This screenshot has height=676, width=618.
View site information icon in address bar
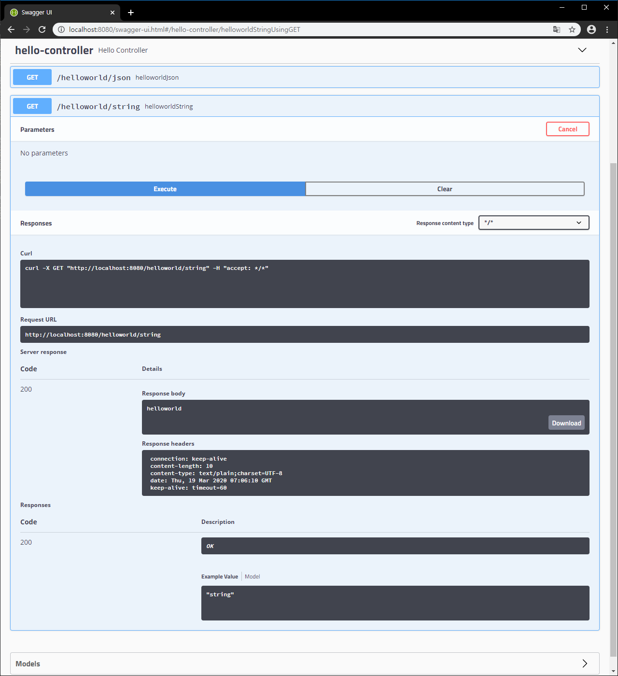(x=61, y=29)
